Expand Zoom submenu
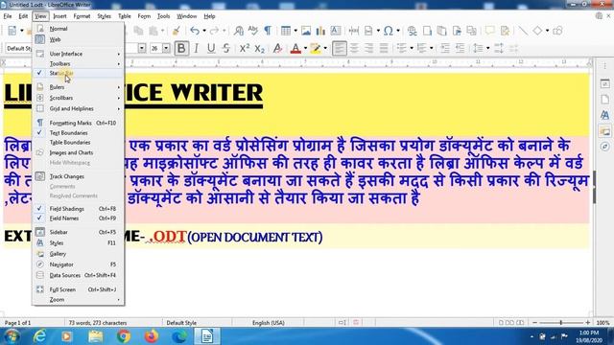The width and height of the screenshot is (614, 345). (79, 300)
